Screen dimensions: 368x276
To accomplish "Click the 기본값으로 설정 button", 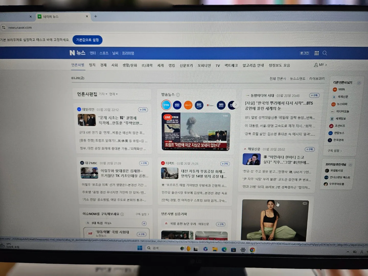I will click(x=87, y=40).
